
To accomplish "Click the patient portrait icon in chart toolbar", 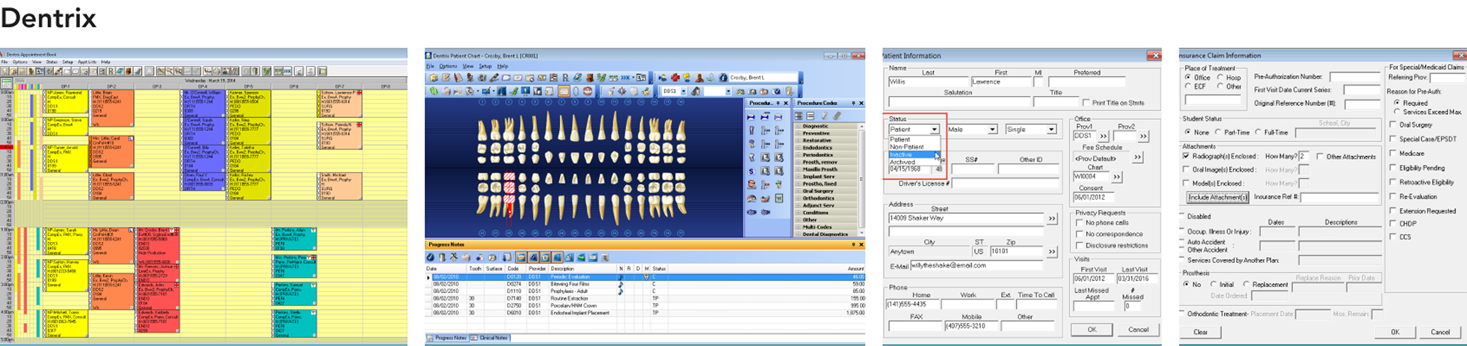I will point(699,78).
